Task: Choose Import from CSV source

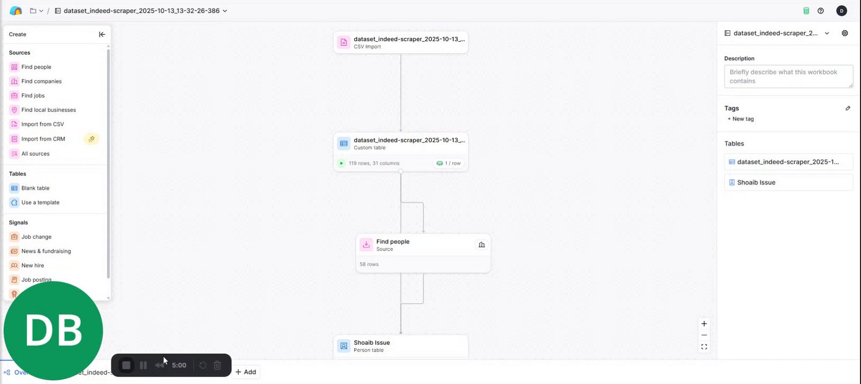Action: 42,124
